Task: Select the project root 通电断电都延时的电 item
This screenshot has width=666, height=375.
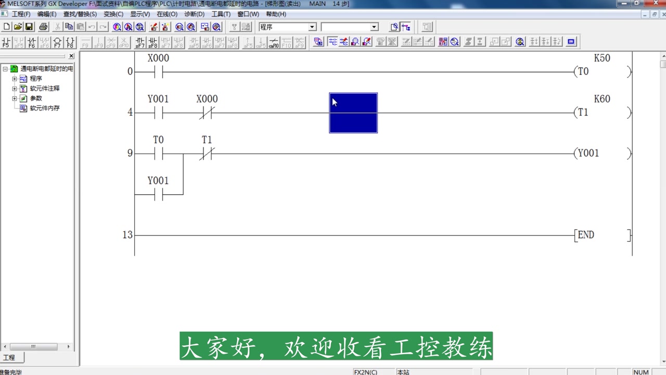Action: tap(47, 69)
